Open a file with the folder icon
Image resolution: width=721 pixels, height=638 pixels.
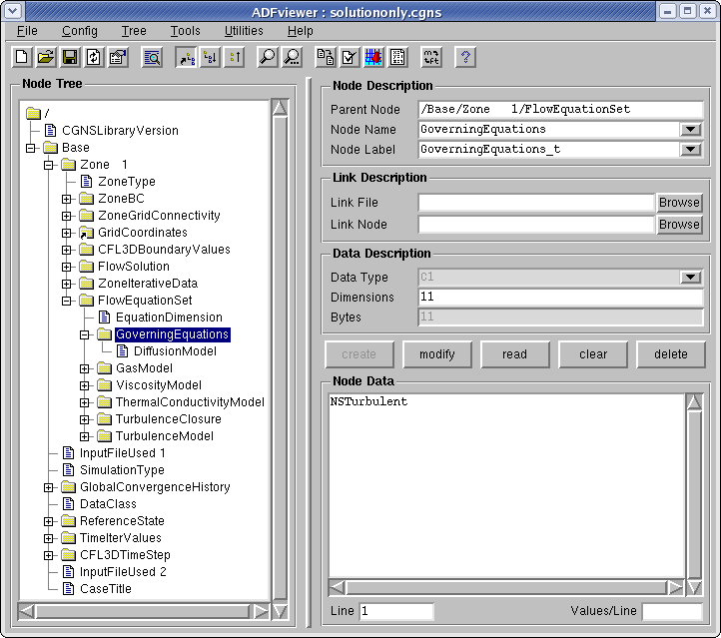click(46, 57)
